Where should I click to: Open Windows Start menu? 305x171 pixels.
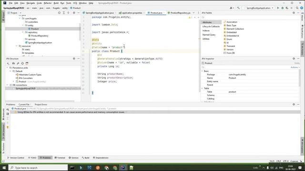pos(4,168)
